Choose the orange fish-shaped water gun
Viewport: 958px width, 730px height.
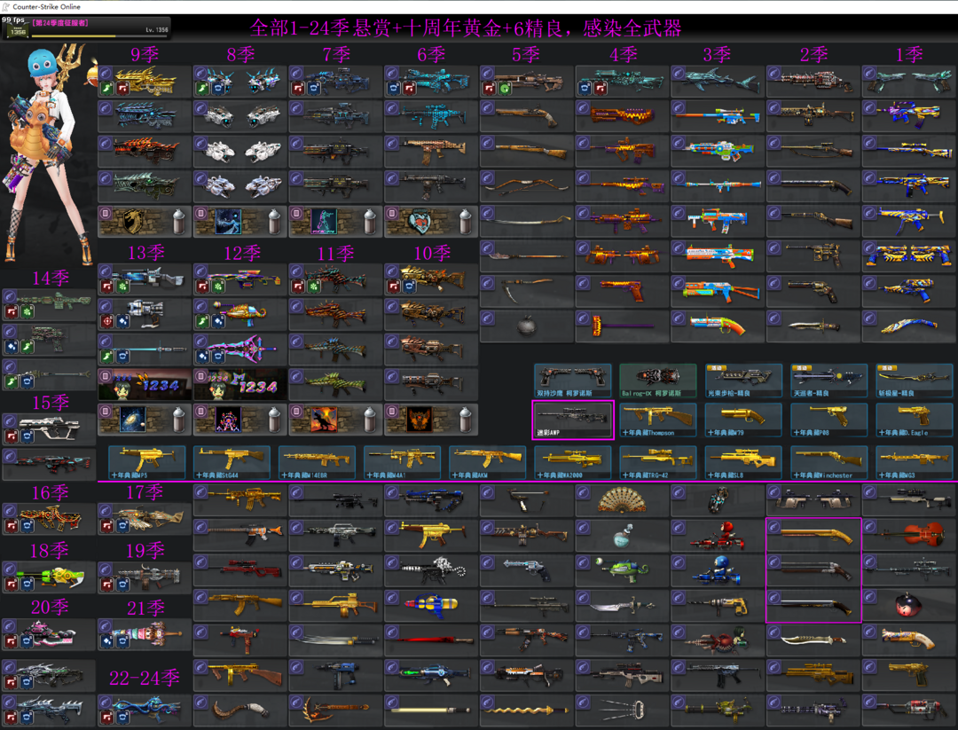pyautogui.click(x=240, y=315)
